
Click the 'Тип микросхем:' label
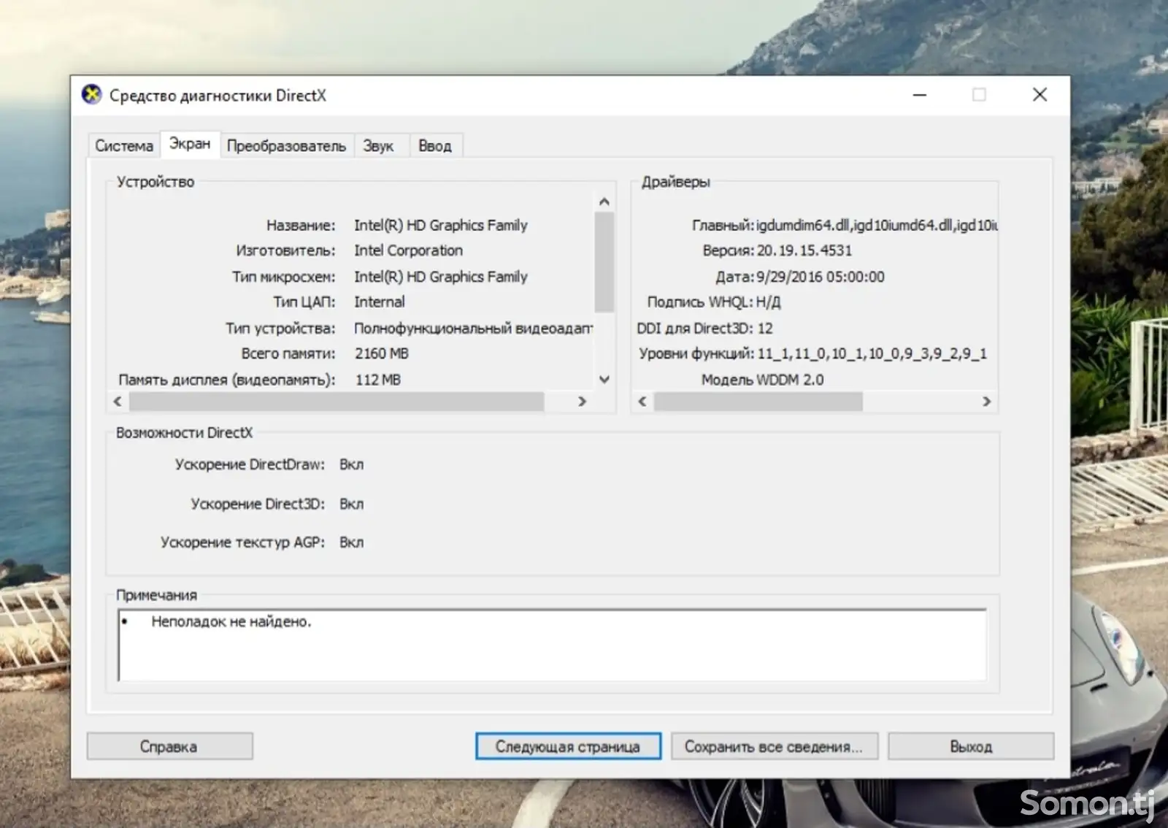click(x=284, y=277)
